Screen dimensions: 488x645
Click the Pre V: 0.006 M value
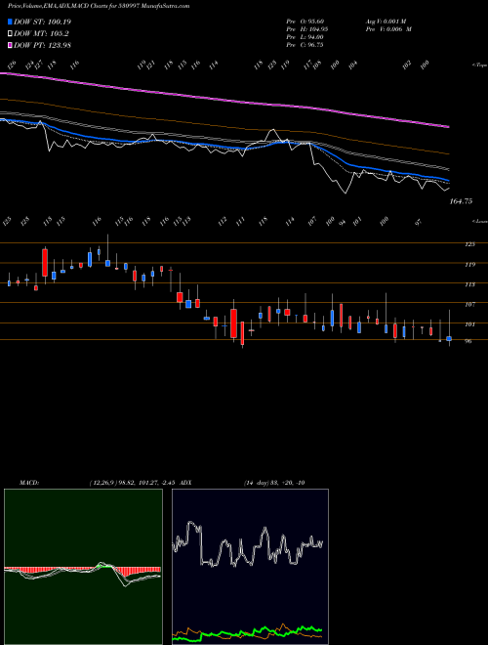(388, 29)
